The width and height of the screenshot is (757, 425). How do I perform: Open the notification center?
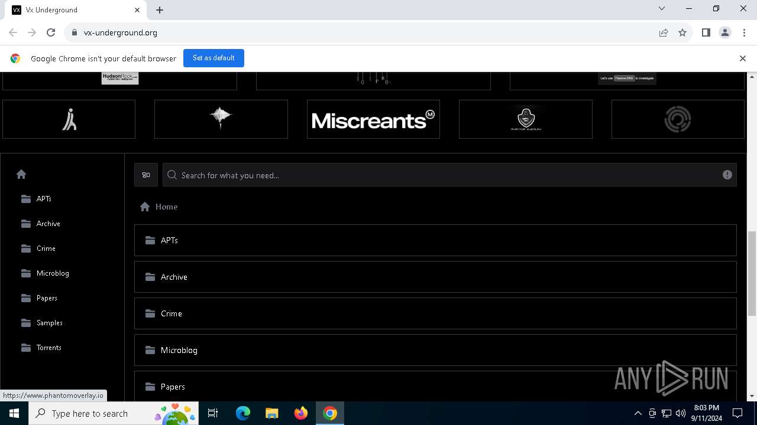point(738,413)
